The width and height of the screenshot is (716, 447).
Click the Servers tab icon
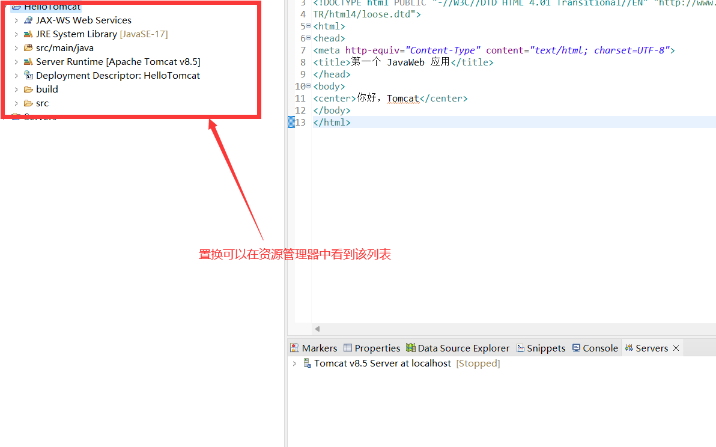click(x=630, y=348)
